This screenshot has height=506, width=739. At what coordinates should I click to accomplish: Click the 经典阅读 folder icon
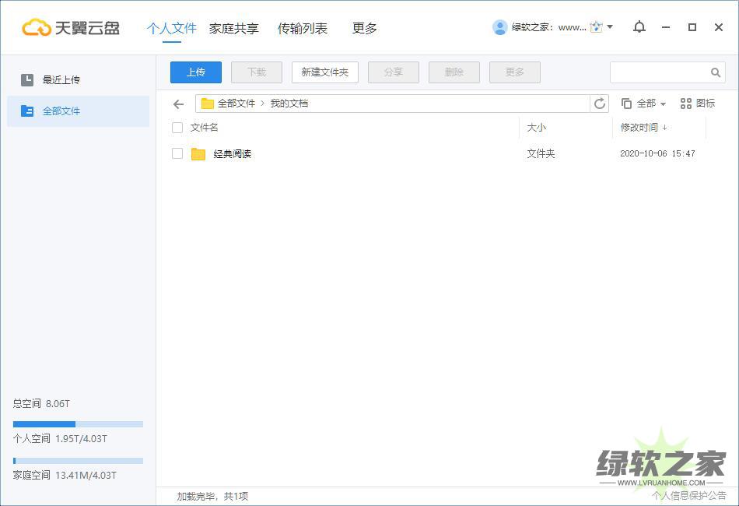(x=198, y=154)
